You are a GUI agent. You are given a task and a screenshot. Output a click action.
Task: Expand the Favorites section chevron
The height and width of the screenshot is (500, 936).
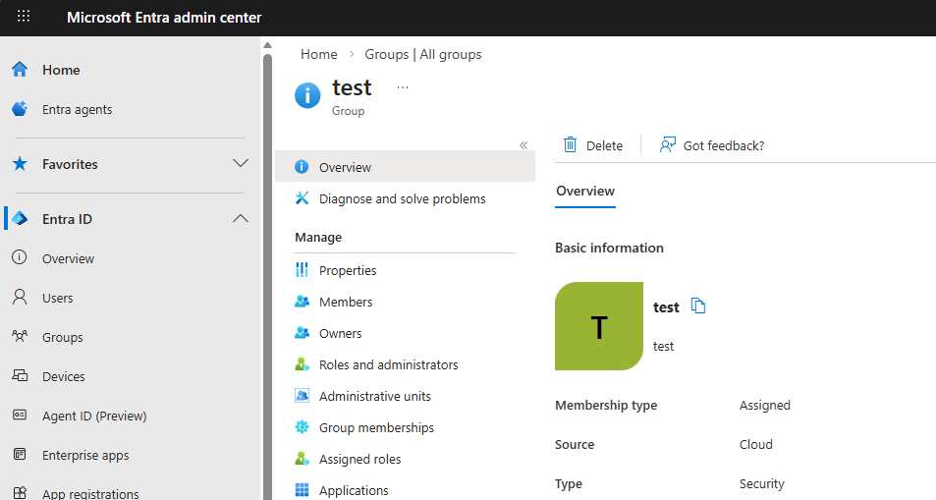[x=240, y=164]
